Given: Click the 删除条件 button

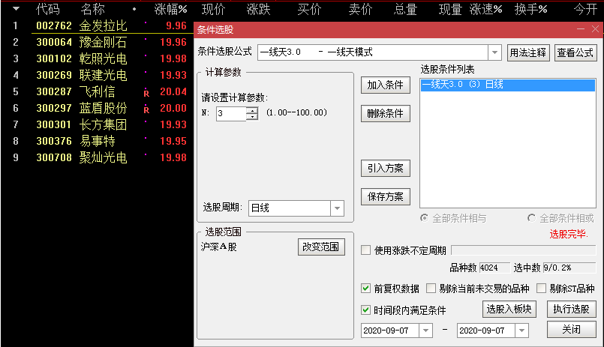Looking at the screenshot, I should coord(385,113).
